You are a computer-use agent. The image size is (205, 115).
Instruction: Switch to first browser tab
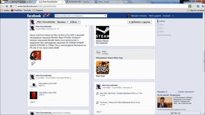(21, 2)
